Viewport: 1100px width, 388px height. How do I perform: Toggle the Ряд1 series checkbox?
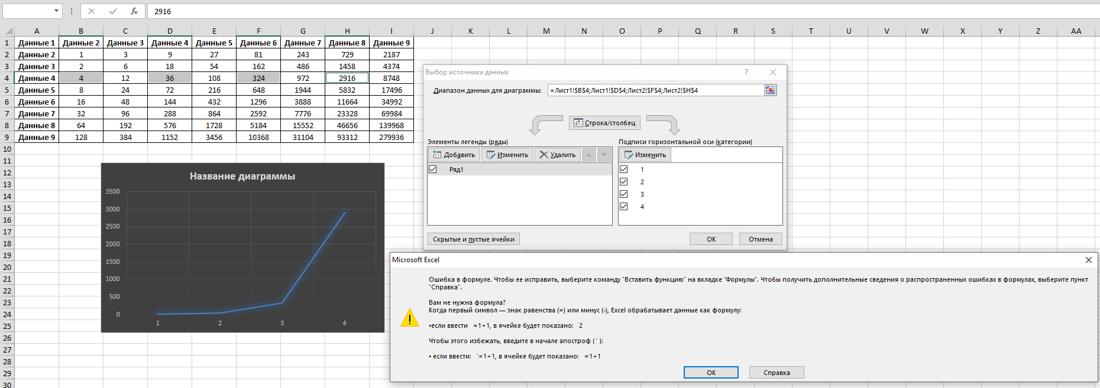[x=433, y=169]
